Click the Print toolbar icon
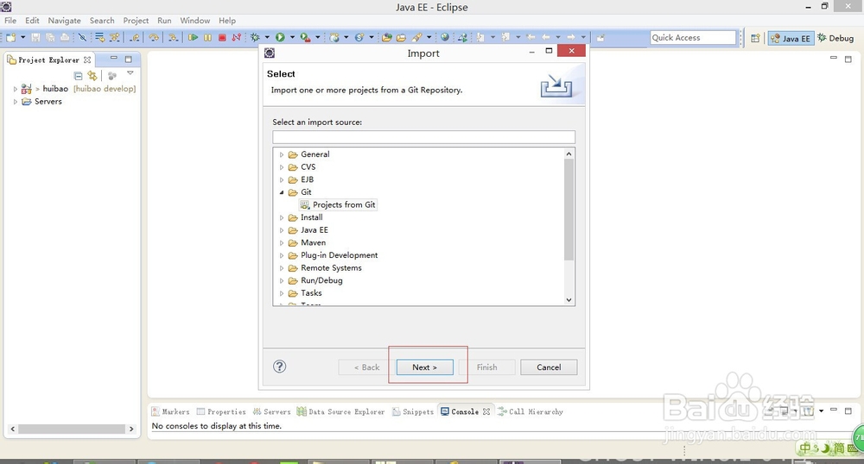Viewport: 864px width, 464px height. point(65,37)
